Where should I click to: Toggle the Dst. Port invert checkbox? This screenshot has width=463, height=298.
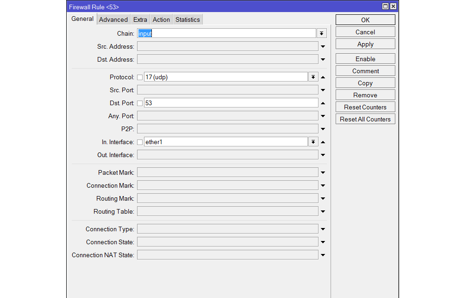point(140,103)
